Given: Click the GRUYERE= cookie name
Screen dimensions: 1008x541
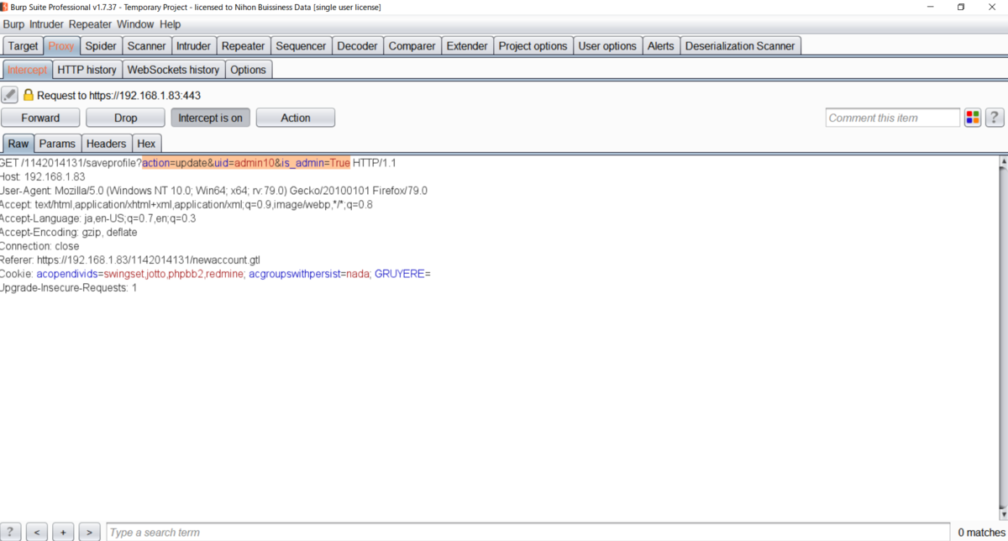Looking at the screenshot, I should tap(402, 274).
